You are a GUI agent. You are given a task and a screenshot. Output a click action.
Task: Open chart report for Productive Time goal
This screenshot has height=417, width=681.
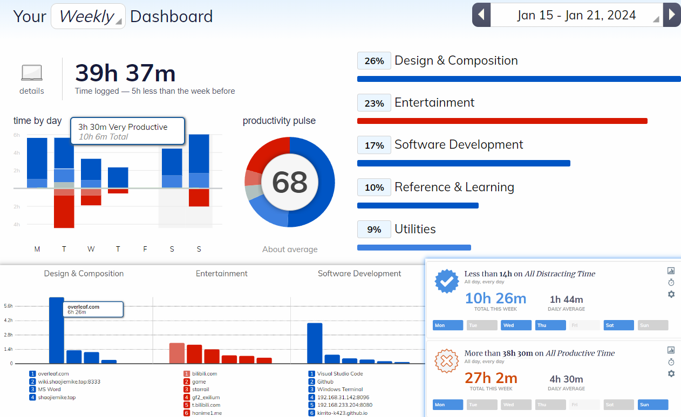pos(671,350)
